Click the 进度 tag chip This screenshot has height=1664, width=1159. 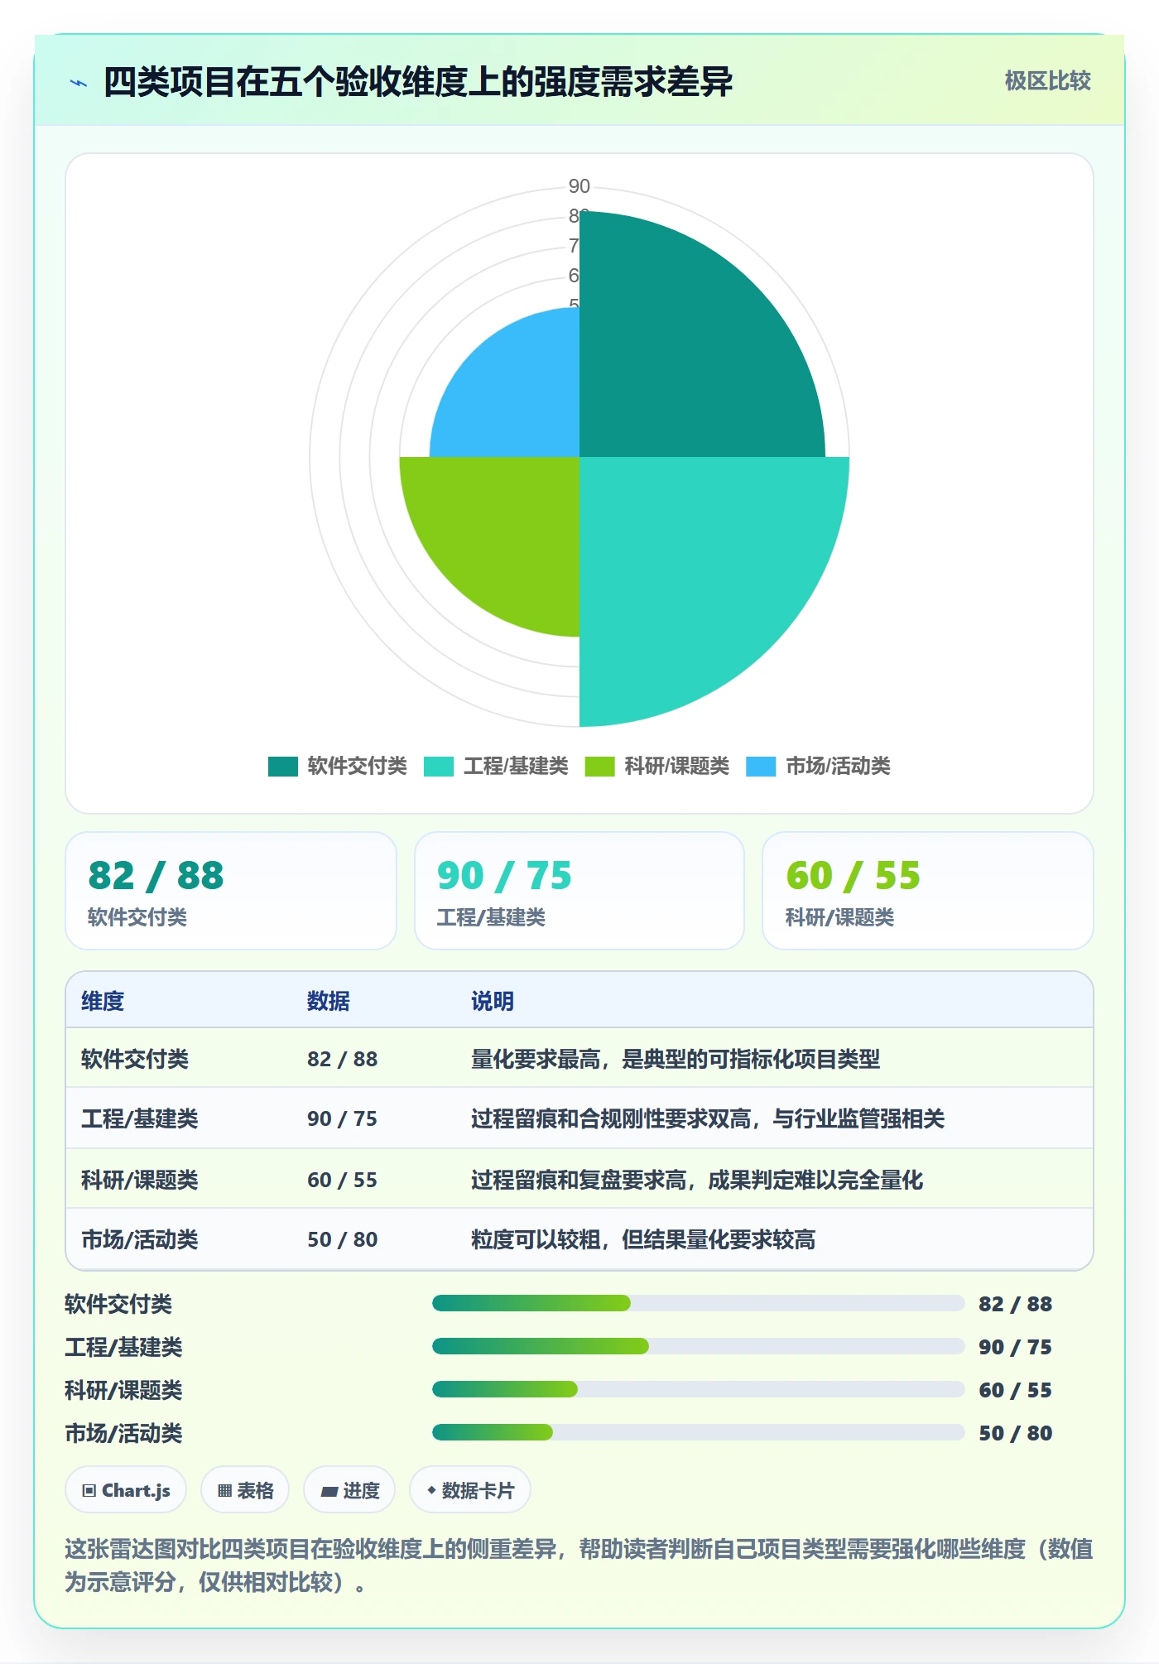pyautogui.click(x=349, y=1490)
